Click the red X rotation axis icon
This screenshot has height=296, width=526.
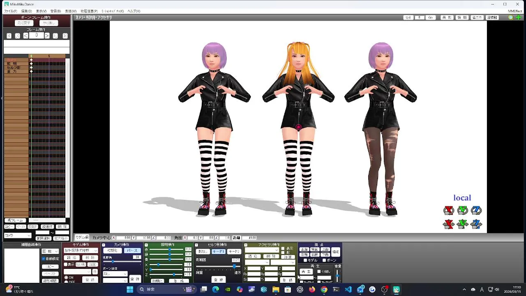tap(448, 210)
